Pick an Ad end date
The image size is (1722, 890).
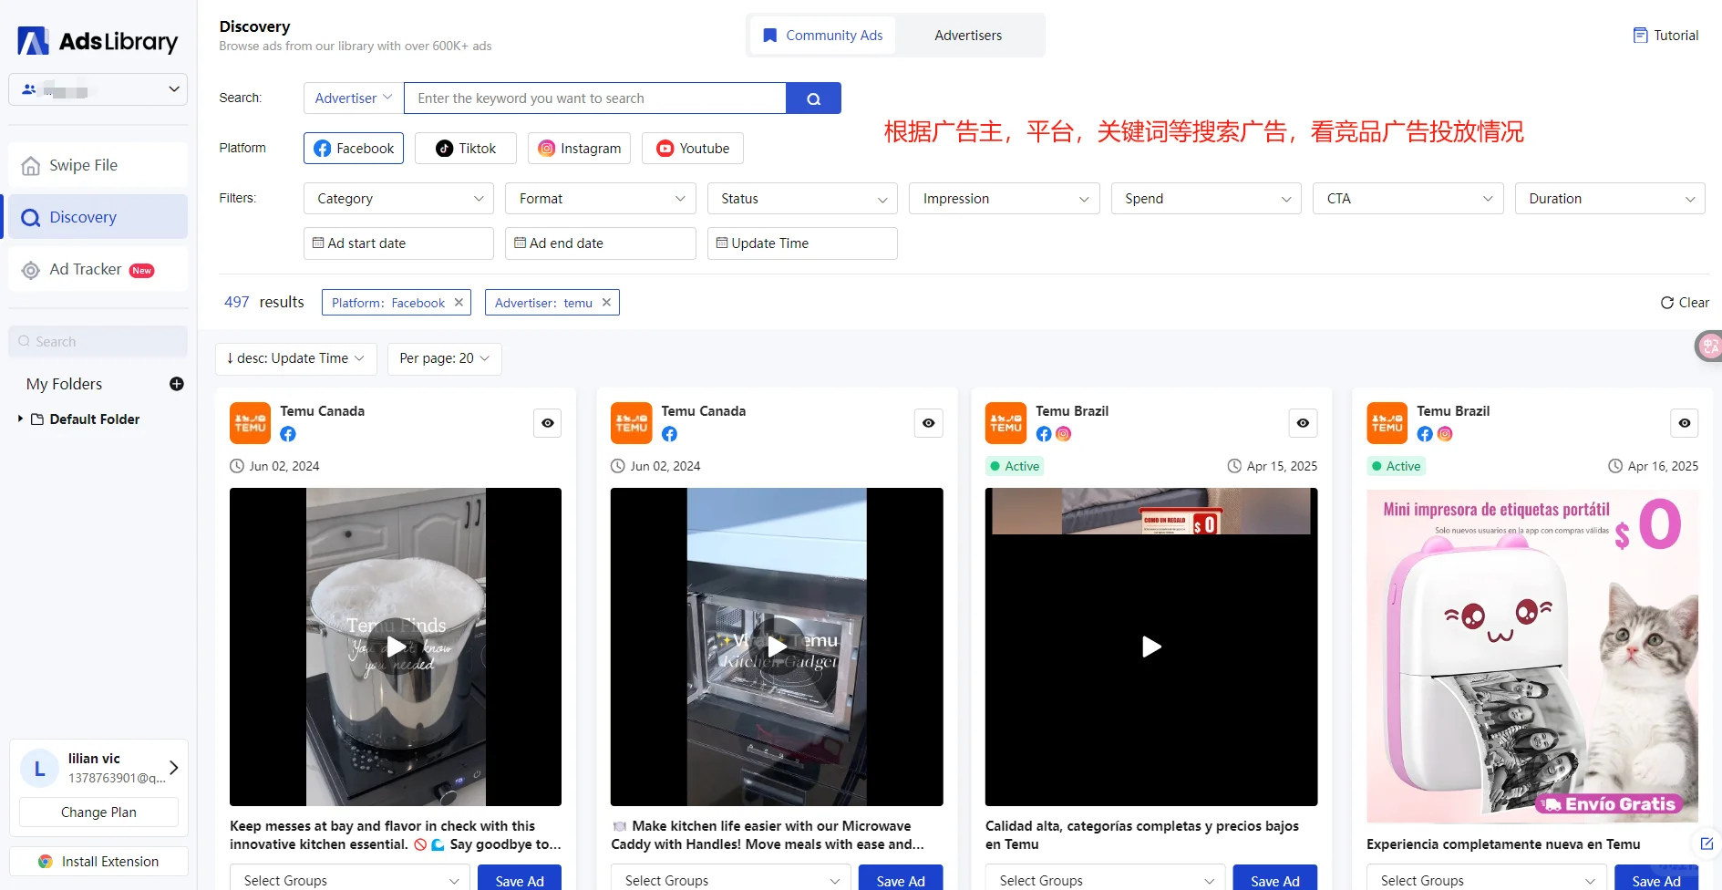coord(601,243)
